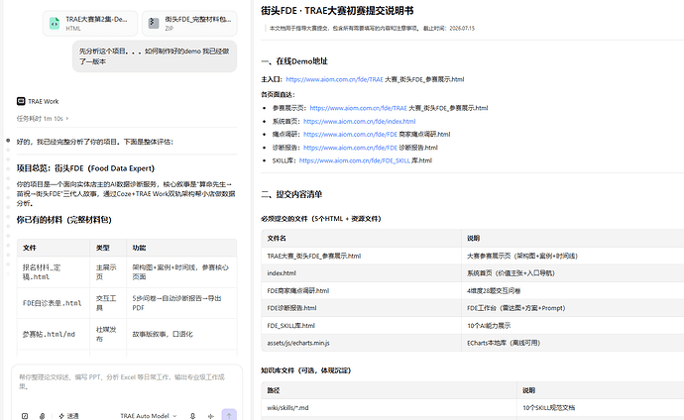This screenshot has width=684, height=420.
Task: Click the 功能 column header
Action: pos(181,248)
